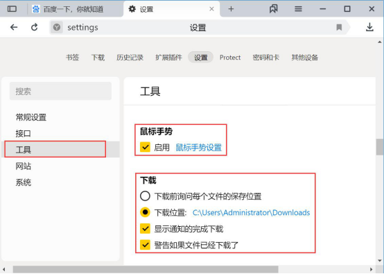Toggle the side panel icon in tab bar

click(12, 9)
